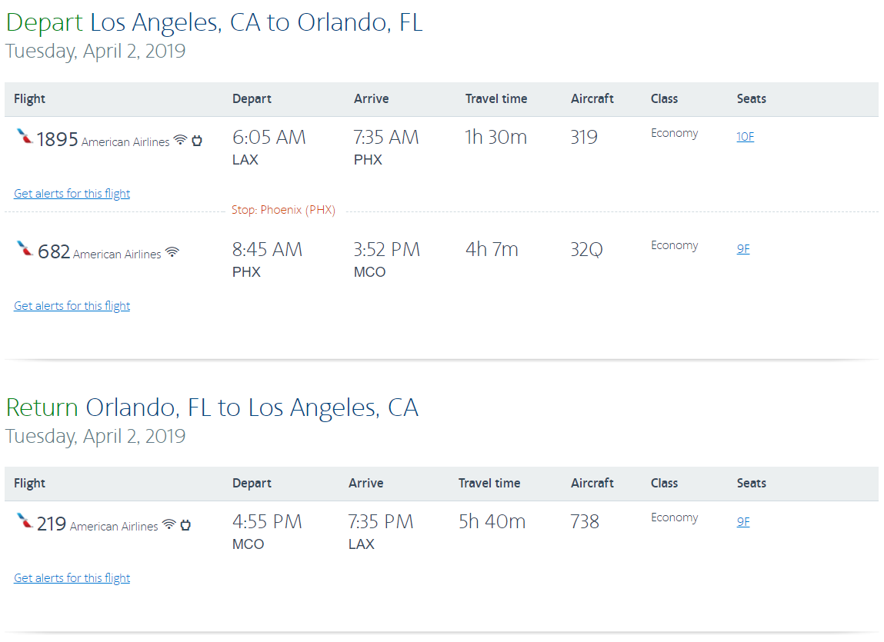Screen dimensions: 884x642
Task: Click the power outlet icon for flight 219
Action: pos(185,524)
